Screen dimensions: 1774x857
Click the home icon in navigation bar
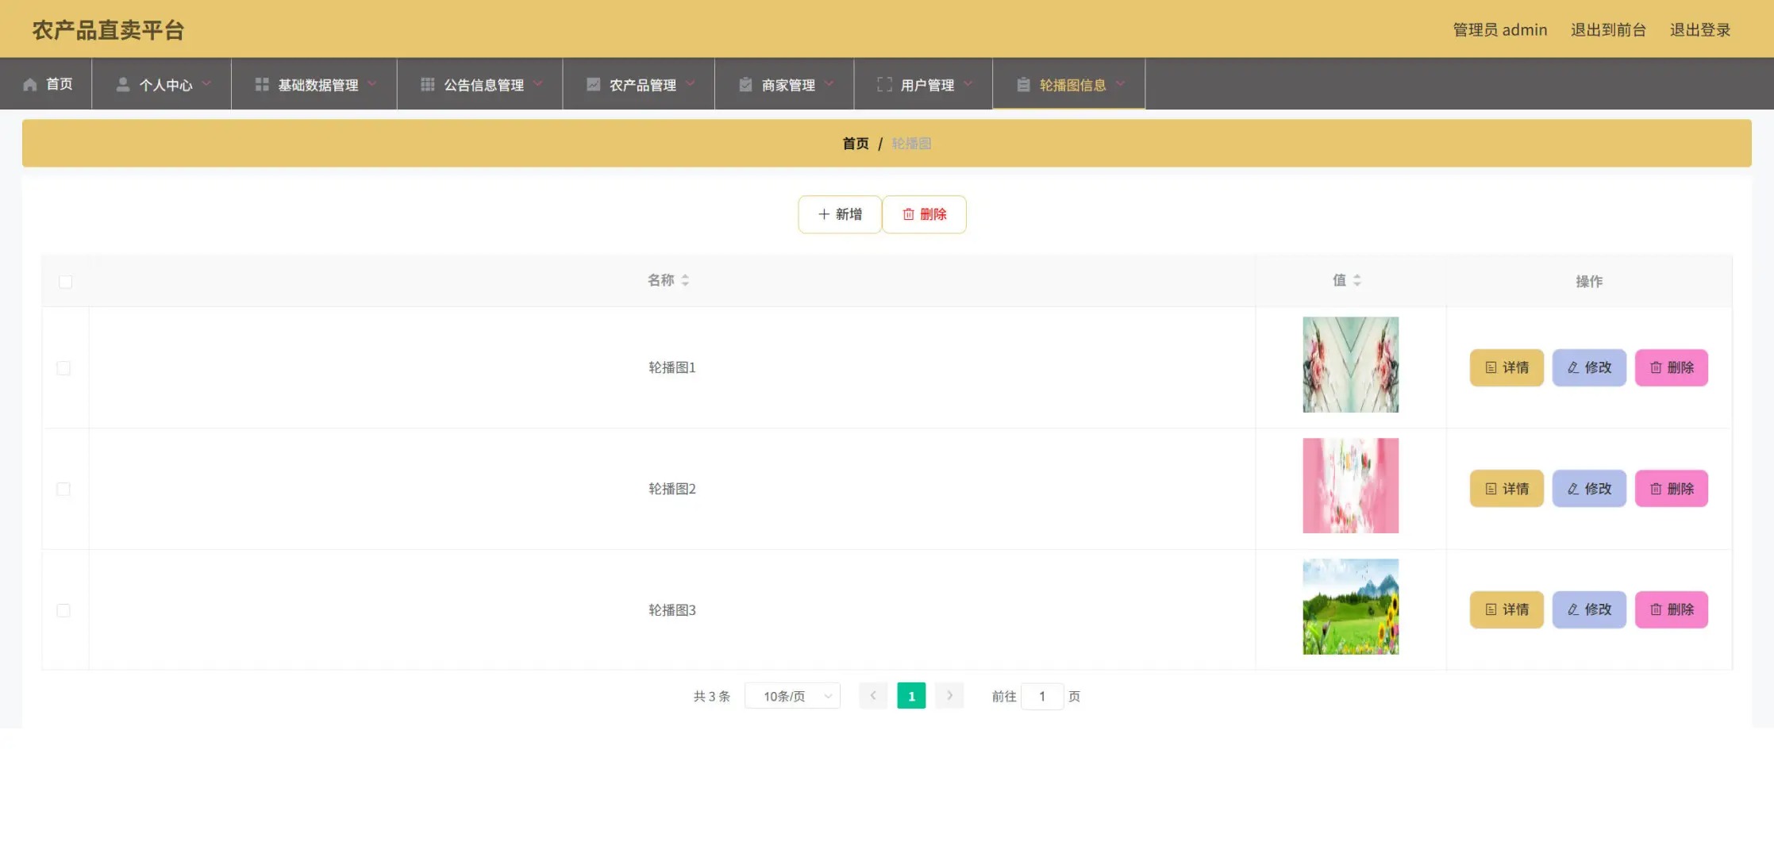(30, 85)
